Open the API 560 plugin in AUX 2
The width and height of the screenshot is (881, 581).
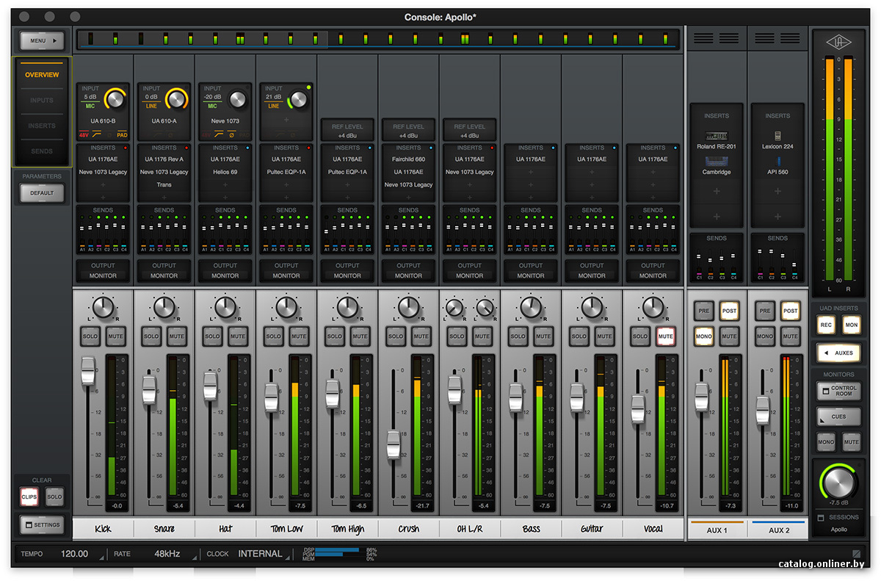pyautogui.click(x=777, y=166)
